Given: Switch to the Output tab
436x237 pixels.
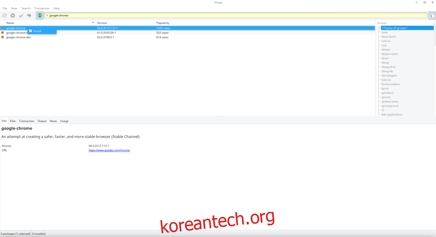Looking at the screenshot, I should tap(42, 121).
